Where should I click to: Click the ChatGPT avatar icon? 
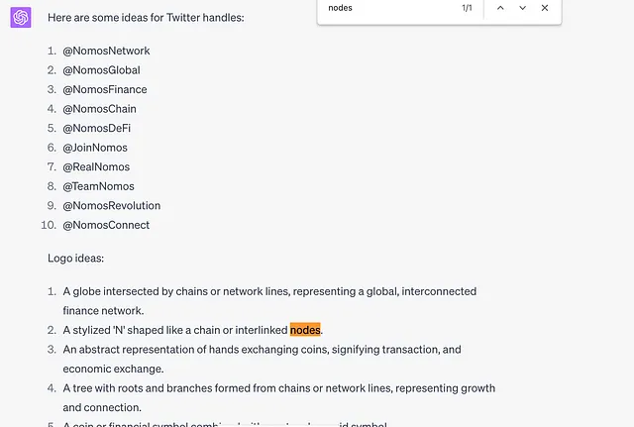click(21, 18)
